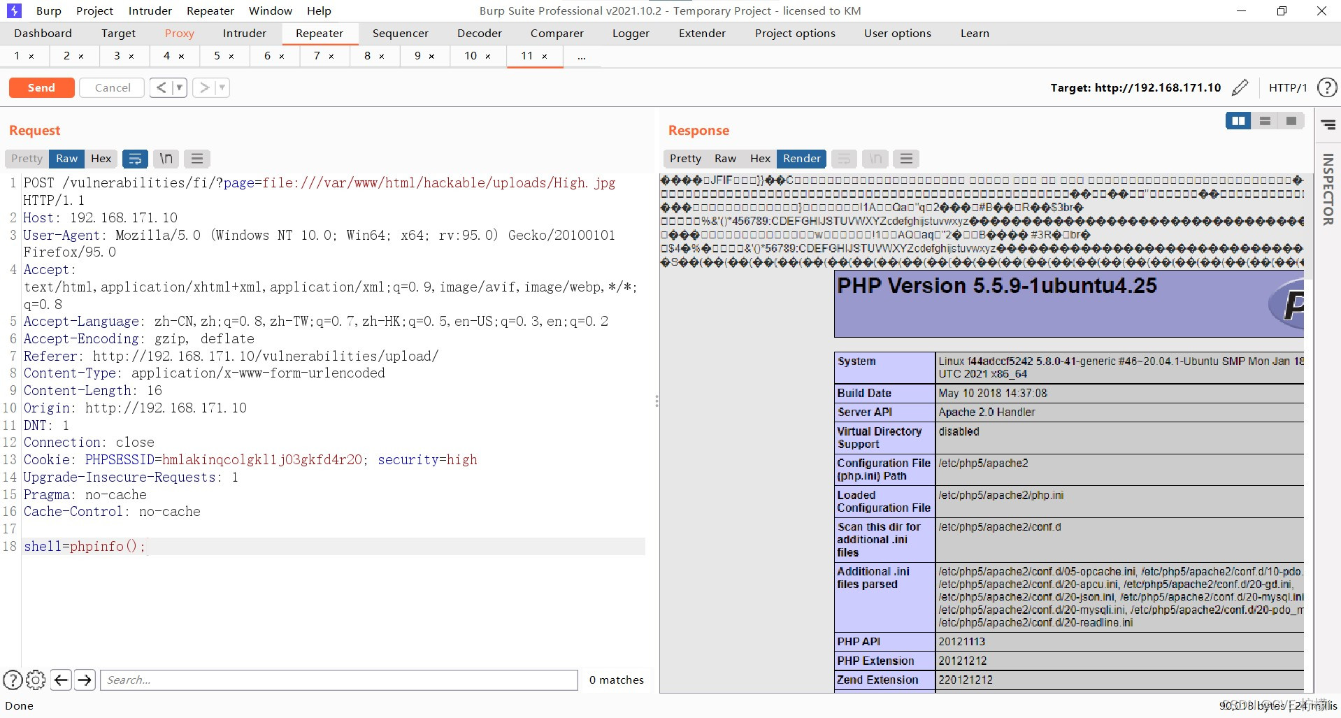The width and height of the screenshot is (1341, 718).
Task: Edit the target with the pencil icon
Action: (x=1240, y=87)
